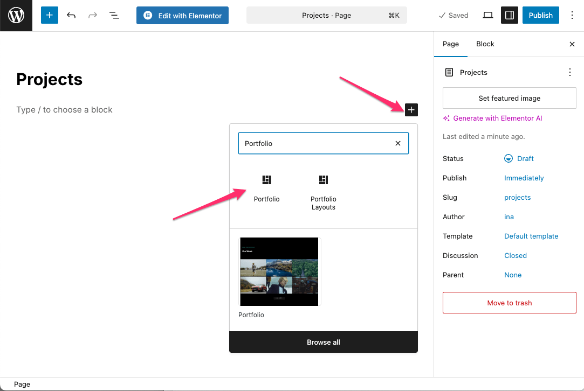Select the Portfolio pattern thumbnail
The height and width of the screenshot is (391, 584).
[279, 271]
